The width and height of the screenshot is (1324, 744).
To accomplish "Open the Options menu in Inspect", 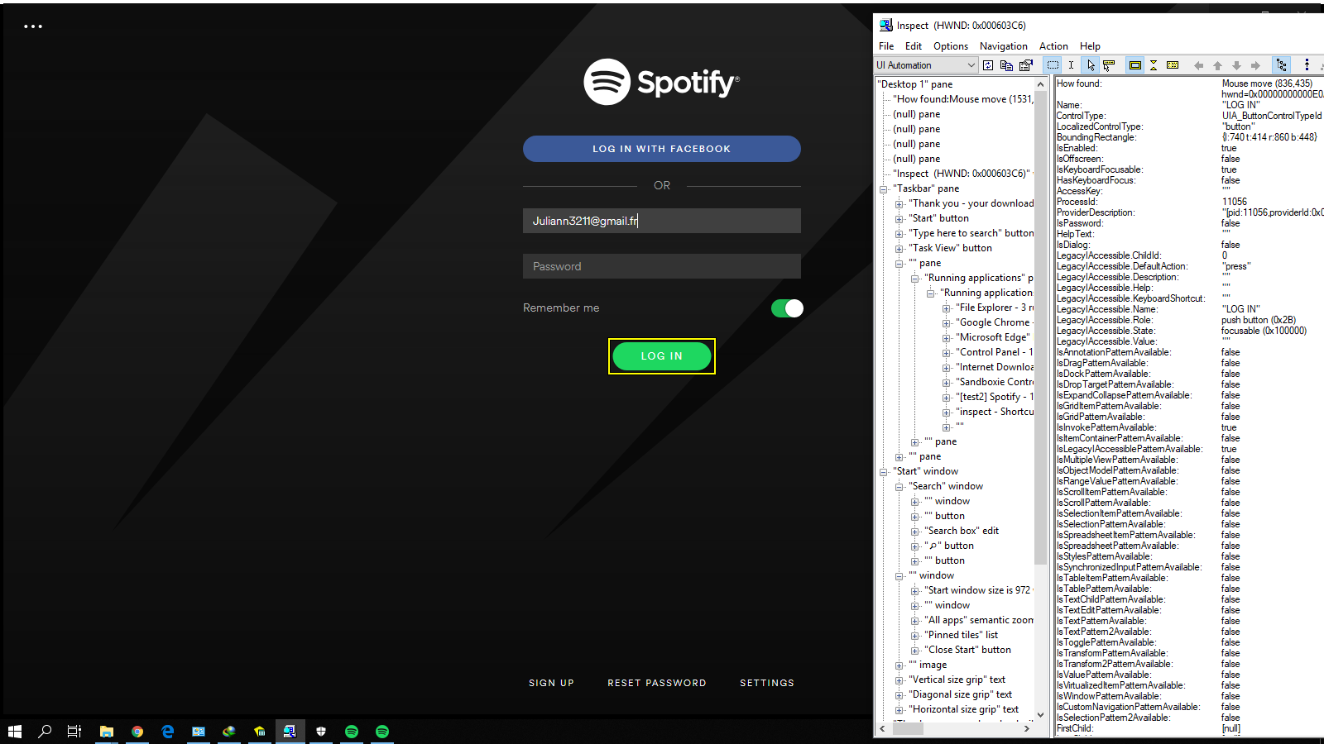I will tap(950, 46).
